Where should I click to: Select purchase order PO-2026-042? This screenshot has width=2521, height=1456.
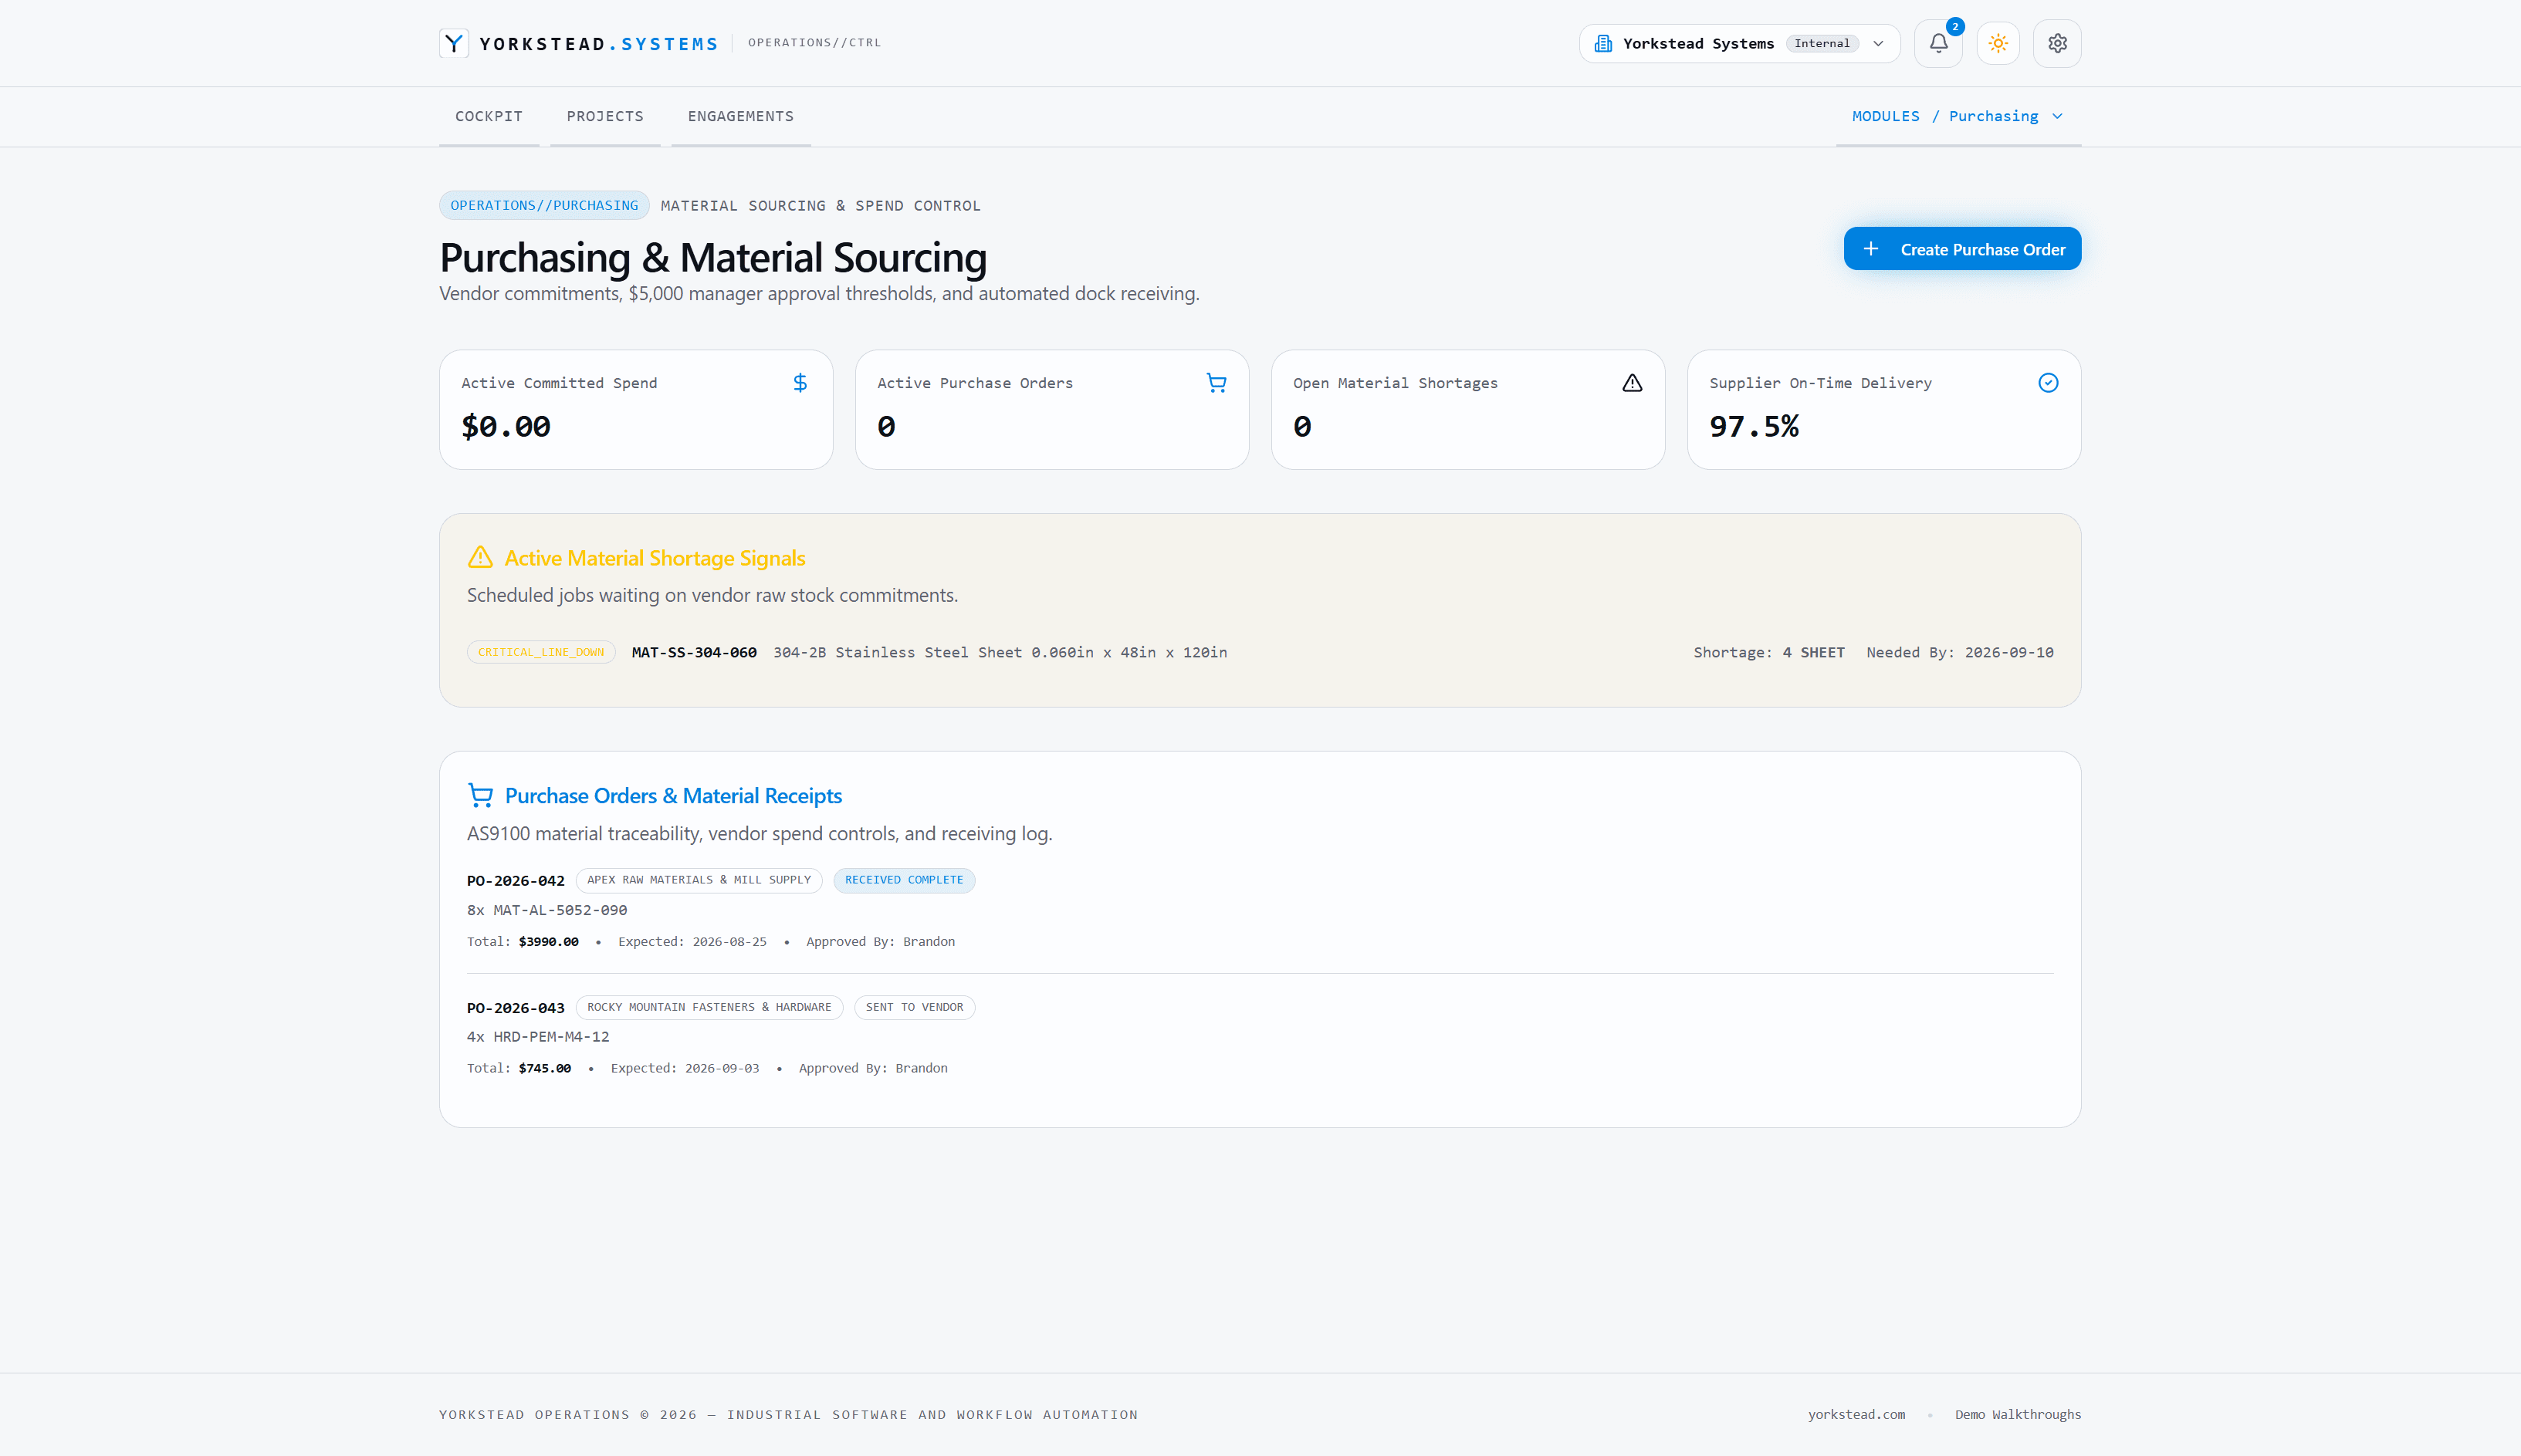(x=515, y=881)
